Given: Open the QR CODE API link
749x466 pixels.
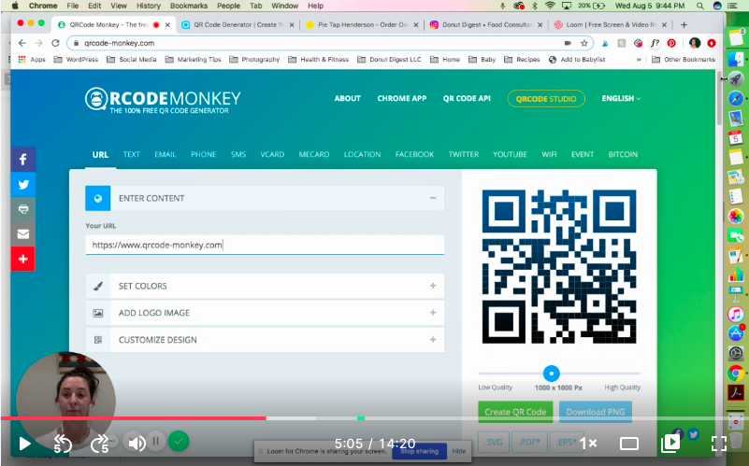Looking at the screenshot, I should pos(467,98).
